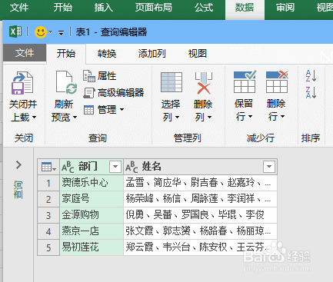This screenshot has height=282, width=333.
Task: Select row number 4
Action: 48,231
